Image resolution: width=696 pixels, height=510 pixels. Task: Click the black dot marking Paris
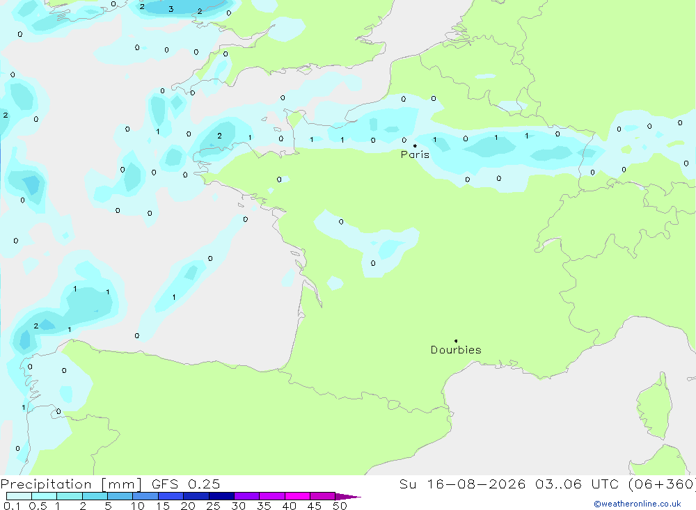(415, 145)
